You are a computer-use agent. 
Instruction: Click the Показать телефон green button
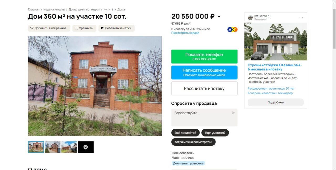(204, 57)
